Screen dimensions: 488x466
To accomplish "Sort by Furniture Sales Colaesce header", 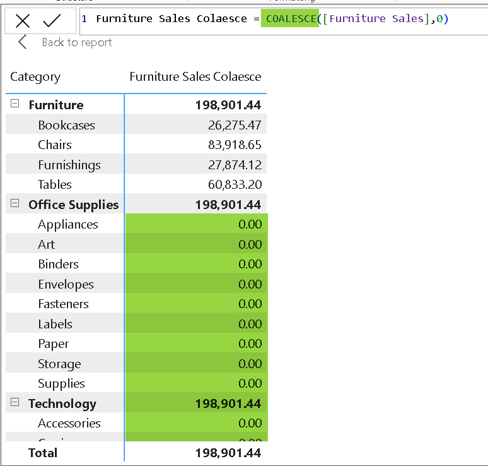I will [x=195, y=77].
